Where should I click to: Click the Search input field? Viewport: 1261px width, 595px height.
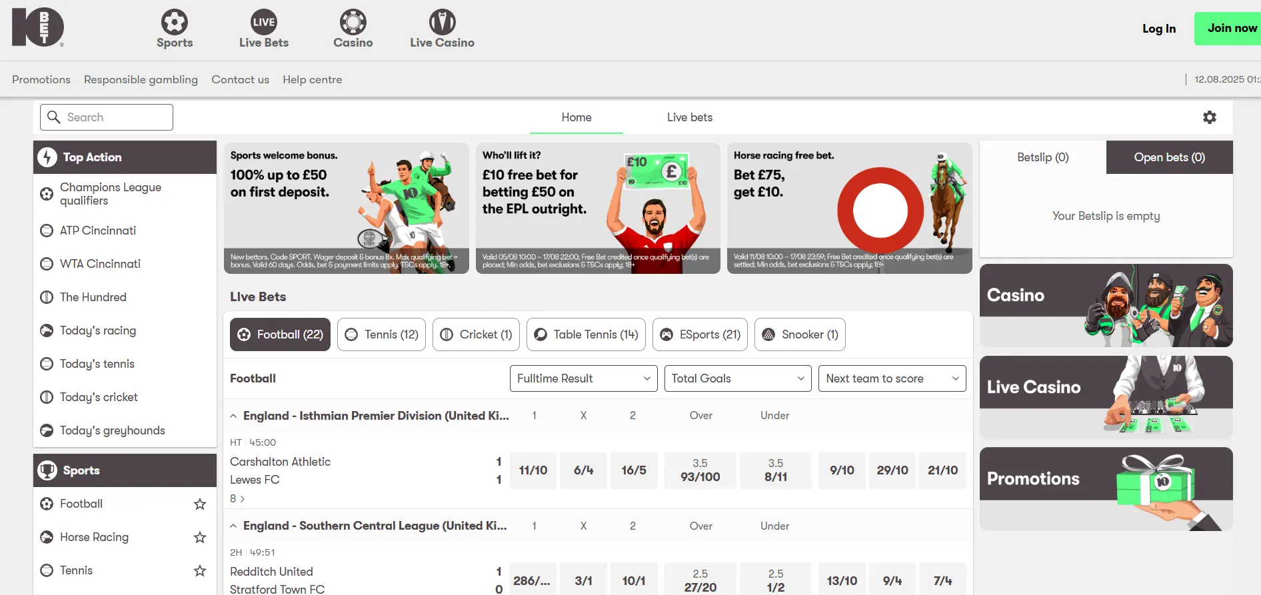tap(107, 117)
